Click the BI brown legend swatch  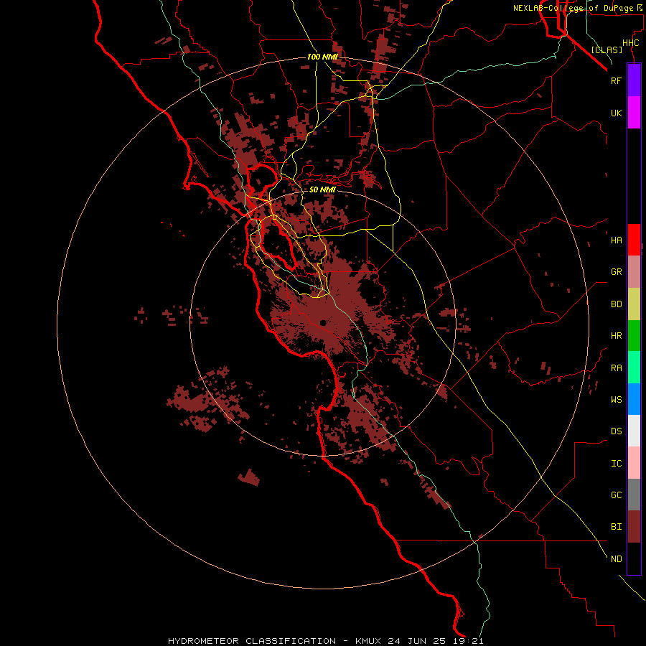pos(634,527)
